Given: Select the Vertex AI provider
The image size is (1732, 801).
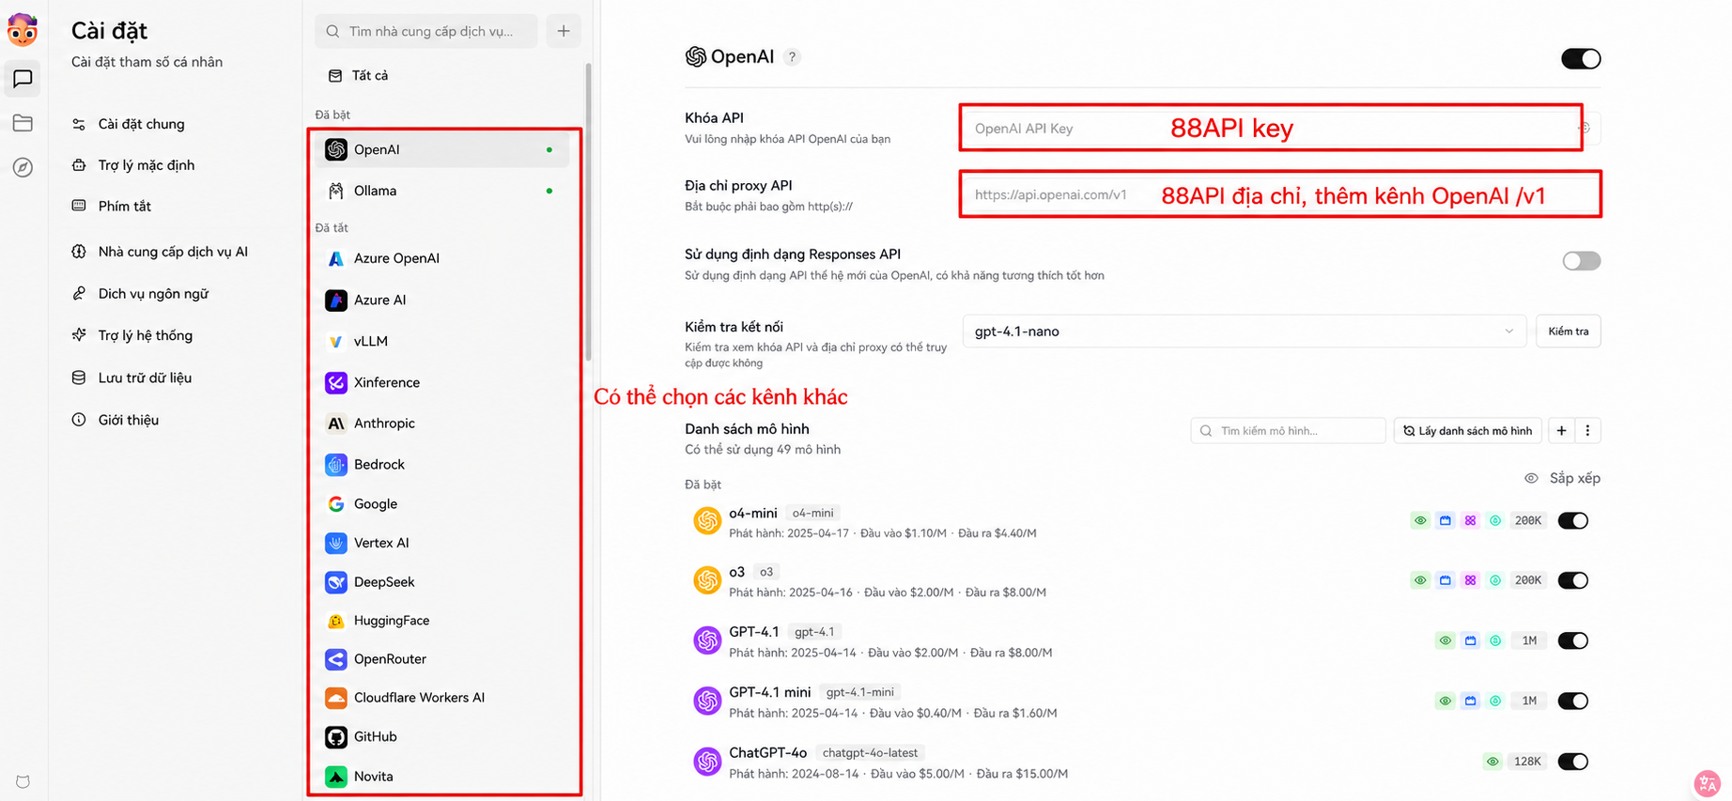Looking at the screenshot, I should click(442, 543).
